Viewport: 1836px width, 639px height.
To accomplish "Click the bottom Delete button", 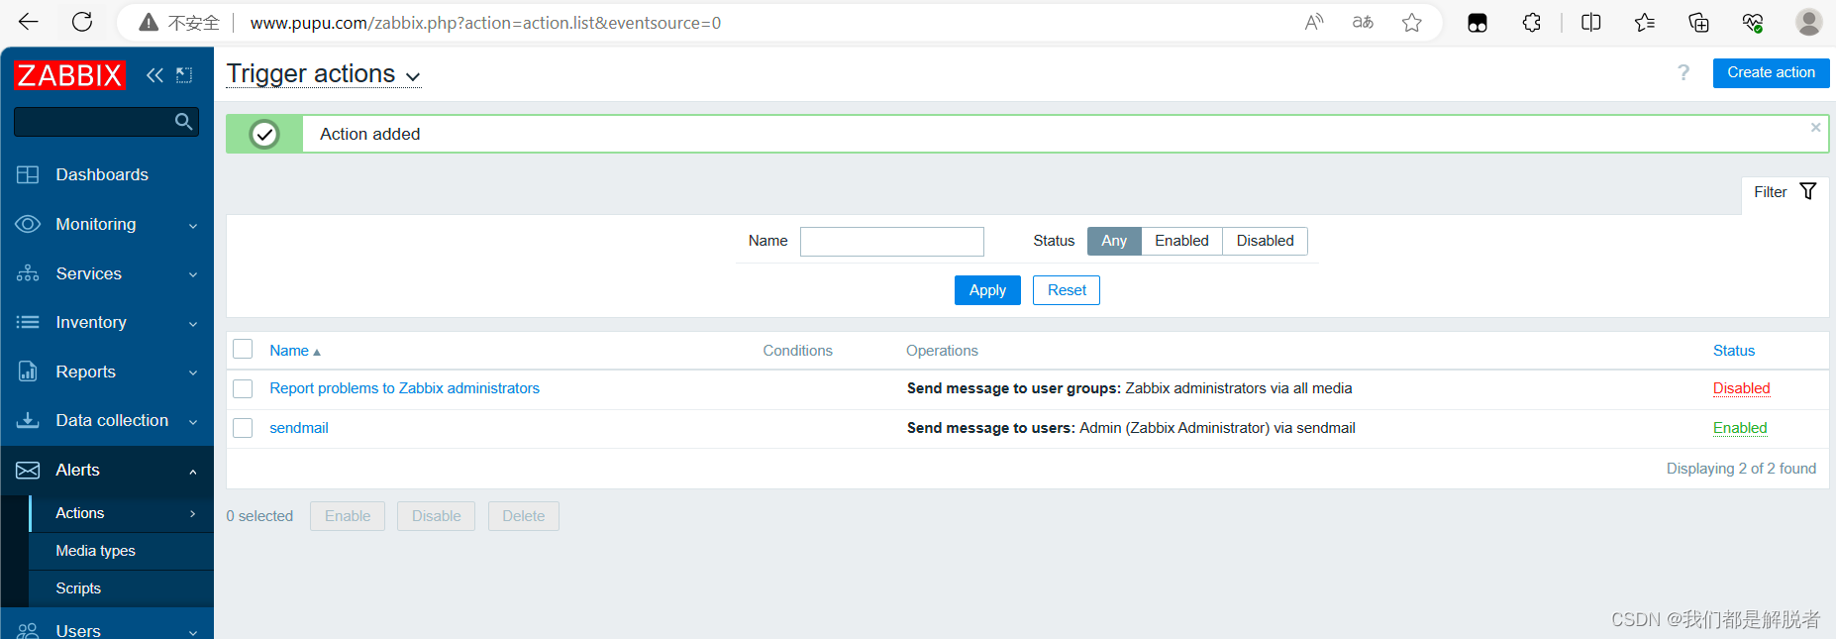I will click(x=523, y=516).
